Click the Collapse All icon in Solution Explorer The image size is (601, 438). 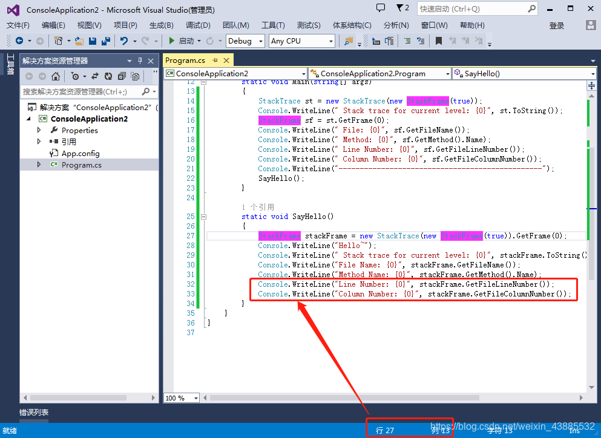coord(122,76)
